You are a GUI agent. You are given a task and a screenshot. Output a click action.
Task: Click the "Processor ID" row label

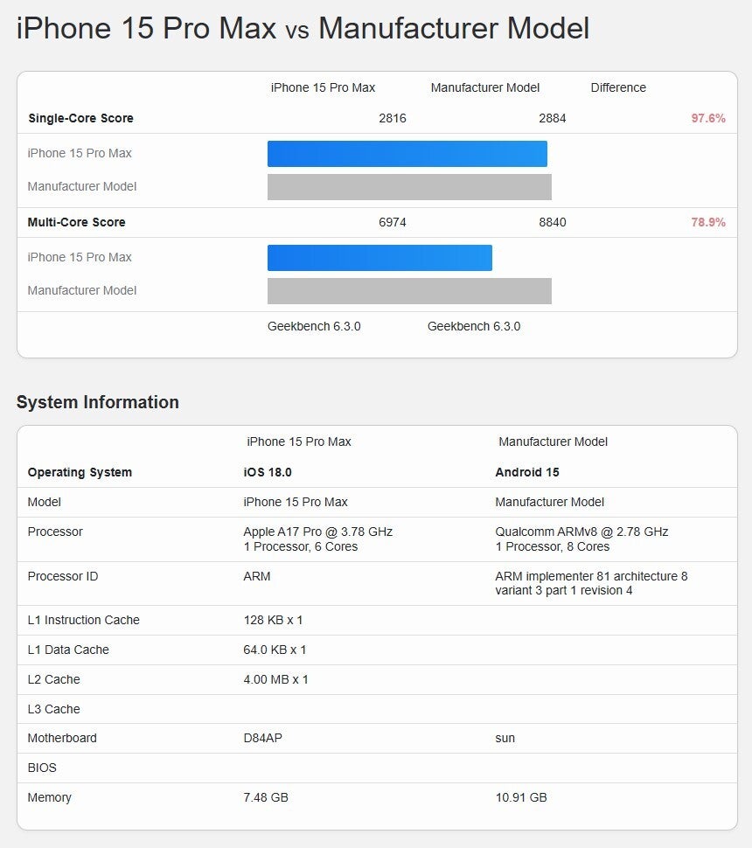click(63, 576)
